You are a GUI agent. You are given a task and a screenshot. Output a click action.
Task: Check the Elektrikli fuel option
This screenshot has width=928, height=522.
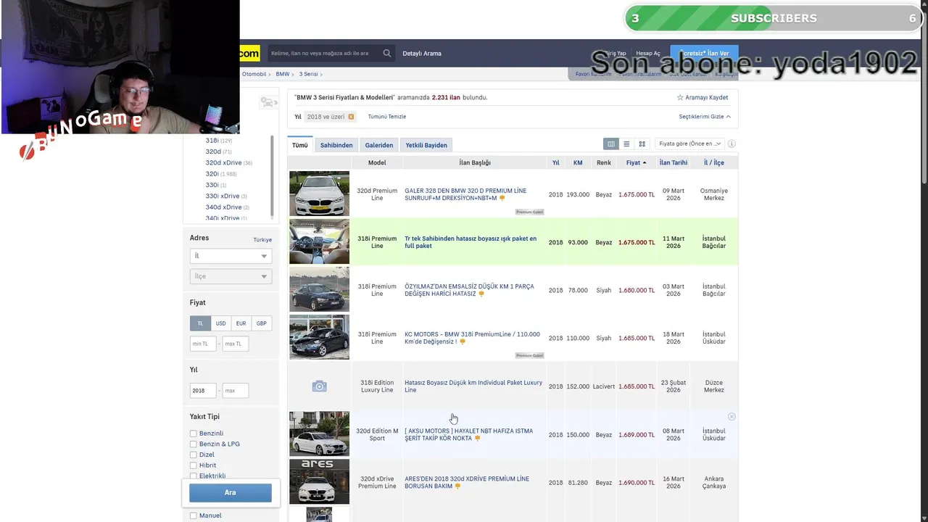point(194,476)
